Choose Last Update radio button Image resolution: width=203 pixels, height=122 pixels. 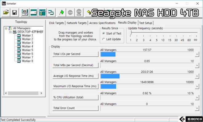[x=104, y=39]
